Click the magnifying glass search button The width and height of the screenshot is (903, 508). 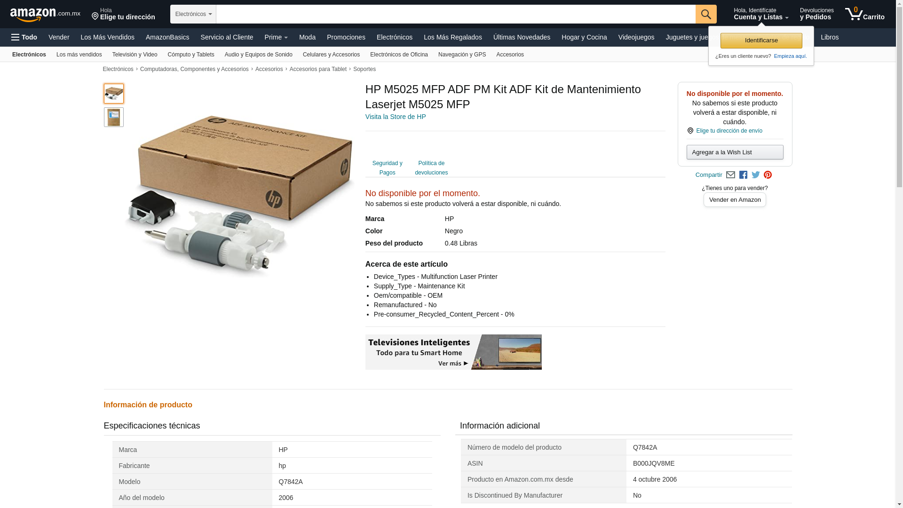click(x=705, y=14)
